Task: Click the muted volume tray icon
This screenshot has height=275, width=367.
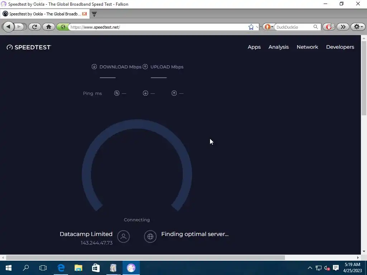Action: point(327,268)
